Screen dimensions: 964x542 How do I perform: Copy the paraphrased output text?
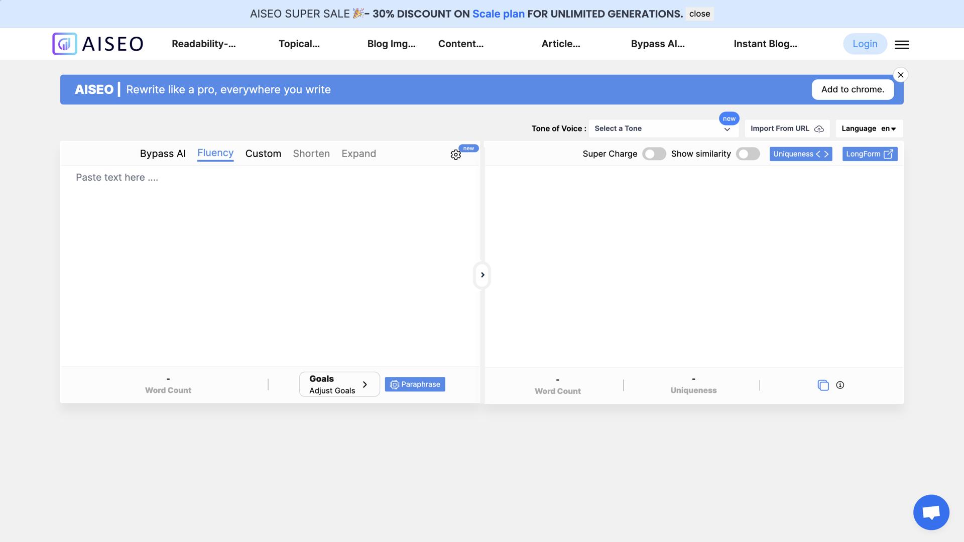tap(823, 385)
